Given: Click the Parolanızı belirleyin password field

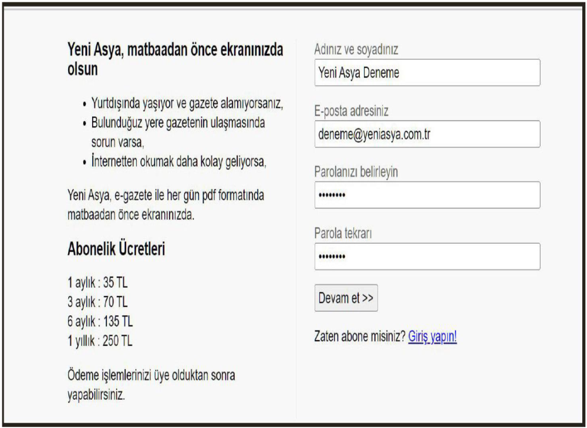Looking at the screenshot, I should pyautogui.click(x=427, y=195).
